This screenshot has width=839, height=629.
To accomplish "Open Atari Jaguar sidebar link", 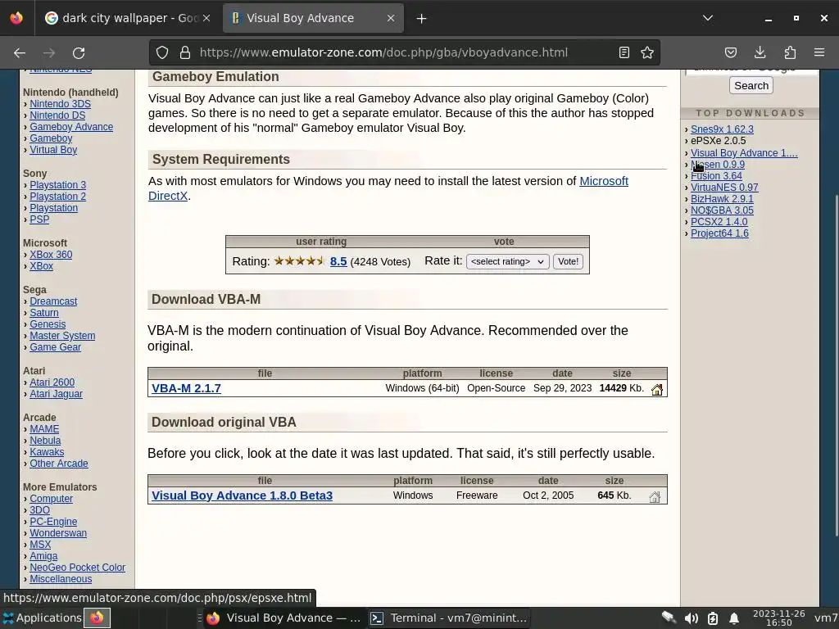I will (x=56, y=394).
